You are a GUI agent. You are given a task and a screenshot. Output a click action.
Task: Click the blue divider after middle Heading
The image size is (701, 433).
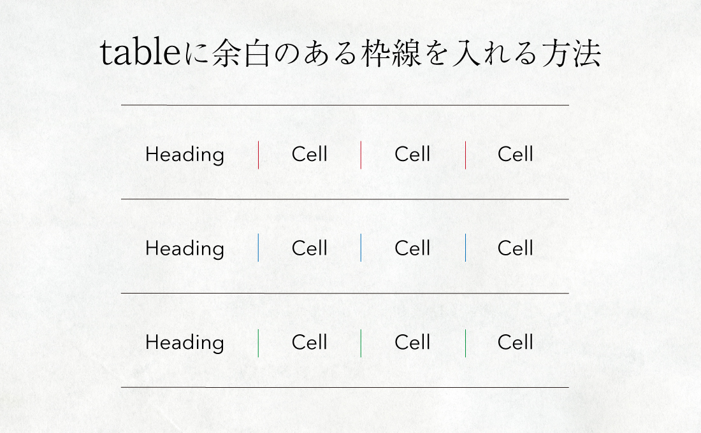(x=258, y=248)
